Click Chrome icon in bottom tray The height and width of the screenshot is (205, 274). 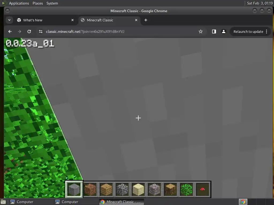tap(243, 202)
